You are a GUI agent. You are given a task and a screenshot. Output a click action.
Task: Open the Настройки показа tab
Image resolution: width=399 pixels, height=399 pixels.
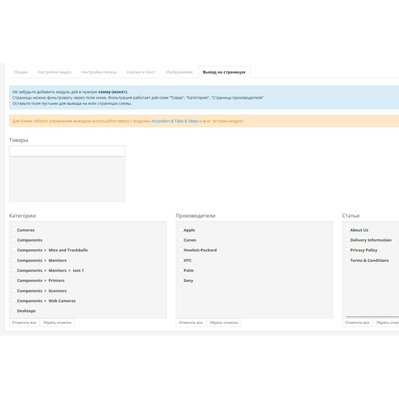click(x=99, y=72)
